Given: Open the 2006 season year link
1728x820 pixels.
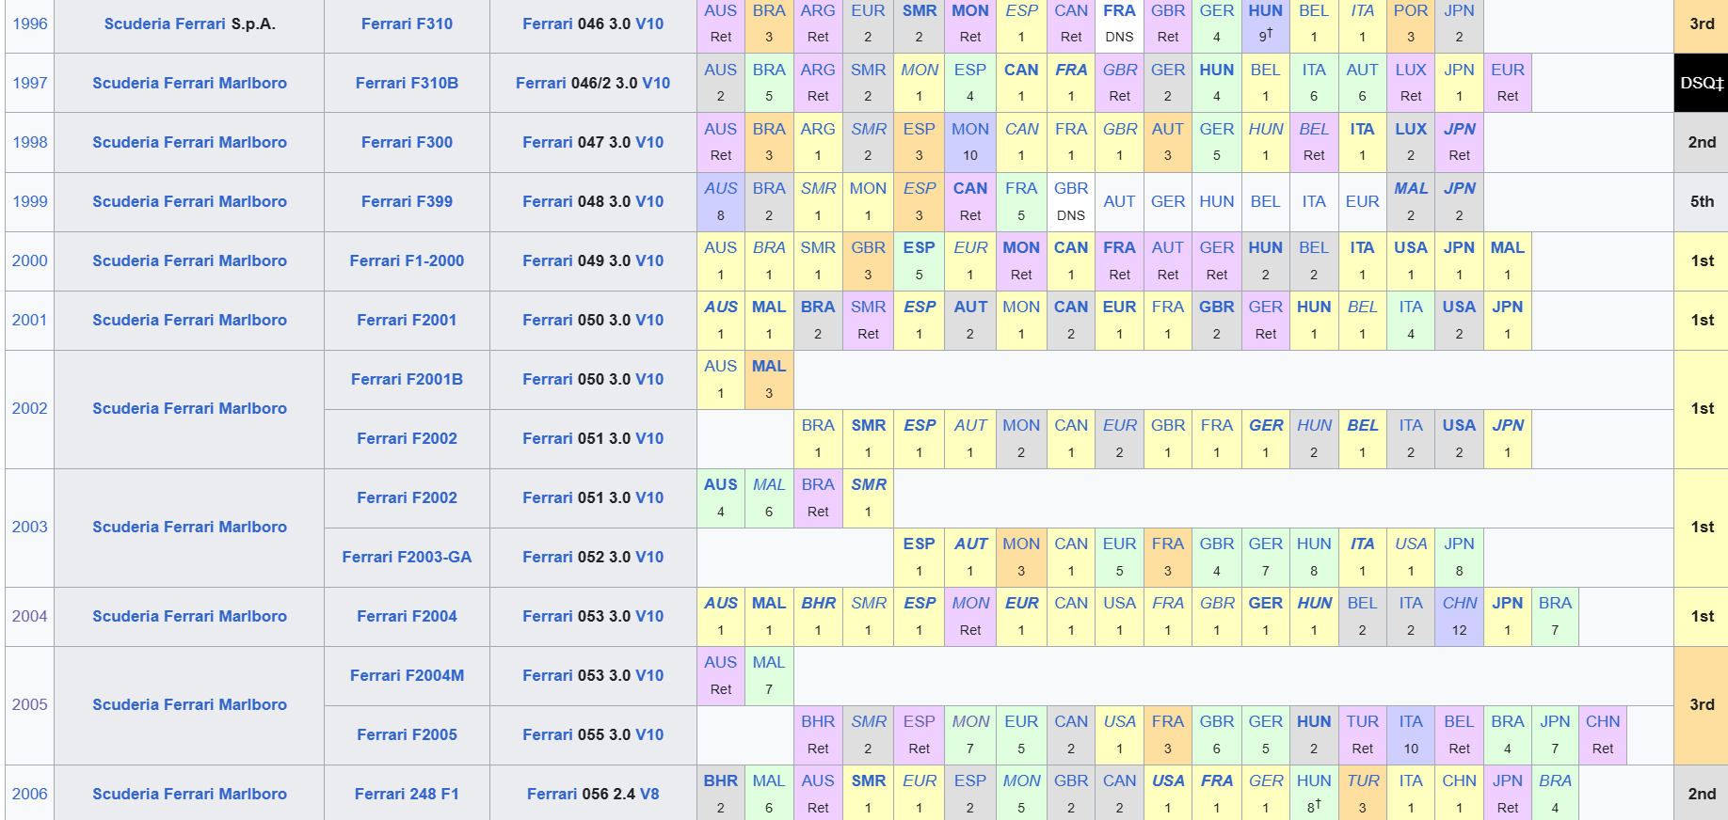Looking at the screenshot, I should coord(29,794).
